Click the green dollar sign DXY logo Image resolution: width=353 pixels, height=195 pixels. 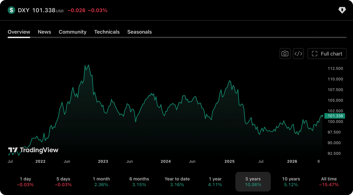click(x=11, y=10)
